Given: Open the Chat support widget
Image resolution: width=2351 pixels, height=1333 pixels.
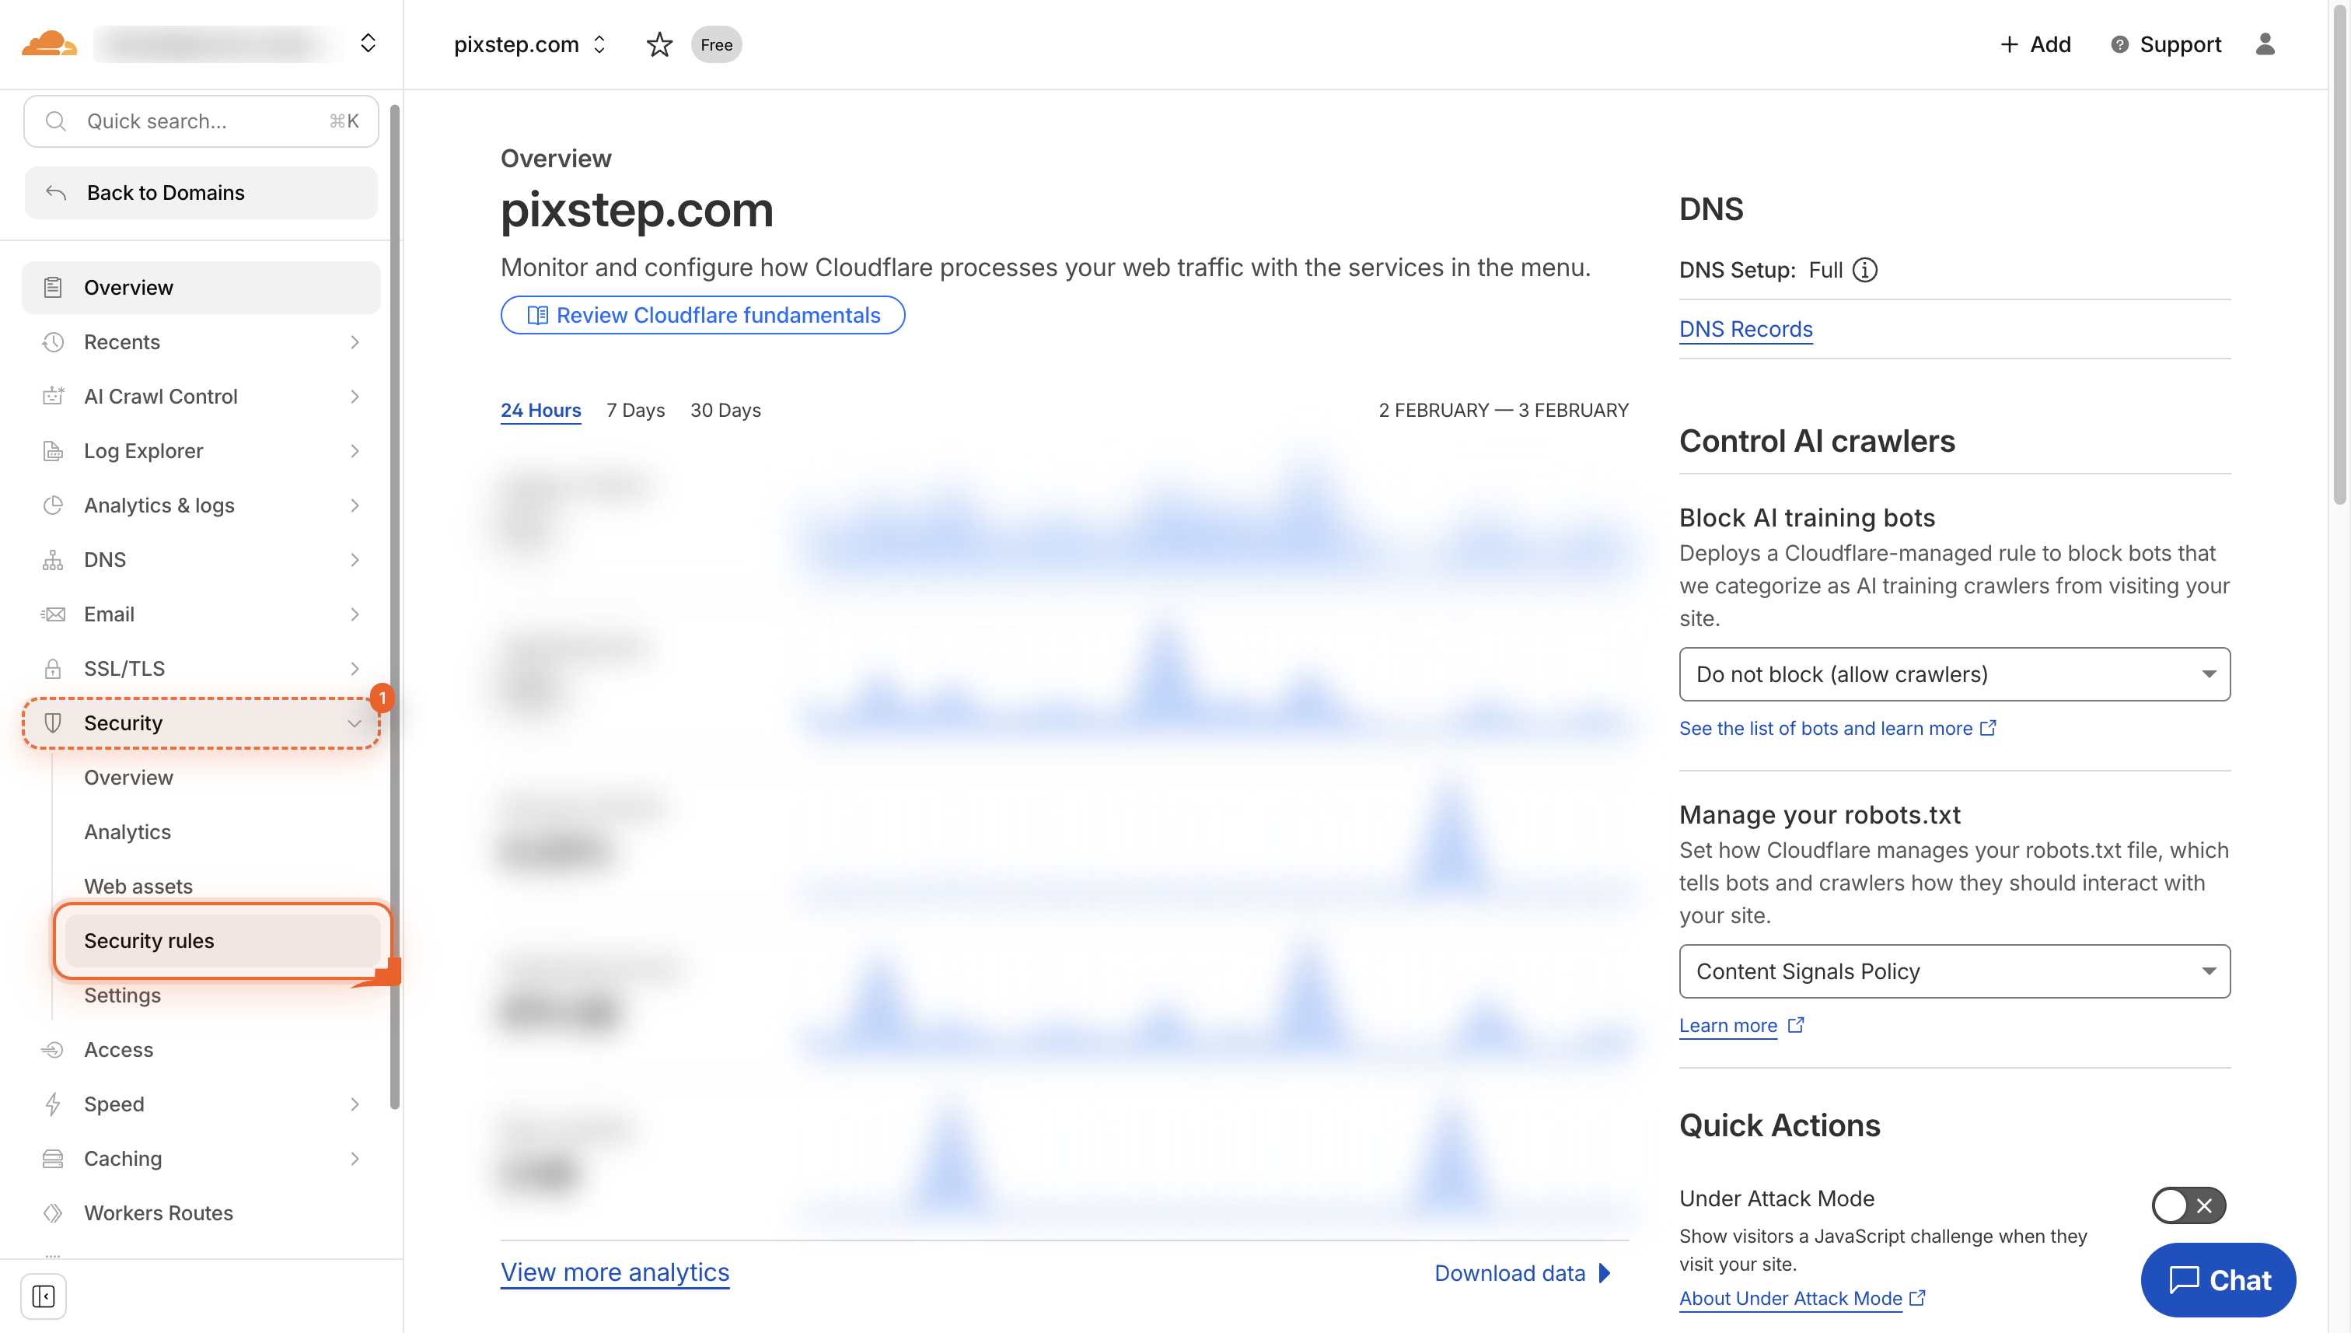Looking at the screenshot, I should [x=2217, y=1280].
